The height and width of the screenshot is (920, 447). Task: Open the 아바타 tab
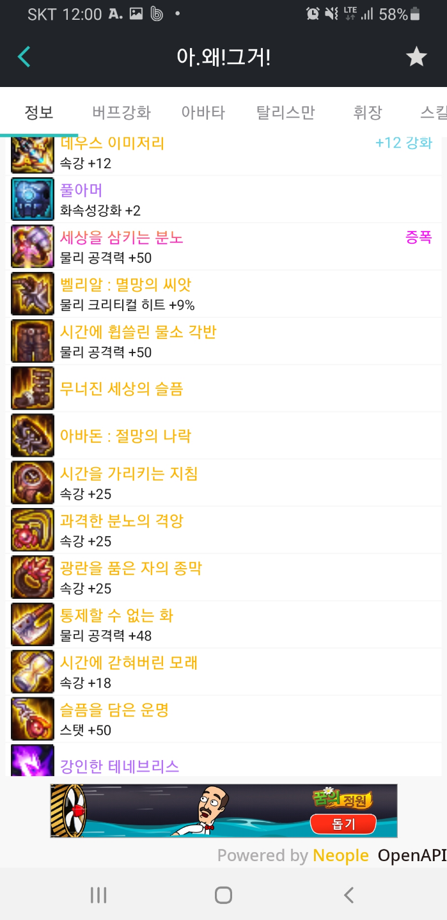click(x=203, y=113)
